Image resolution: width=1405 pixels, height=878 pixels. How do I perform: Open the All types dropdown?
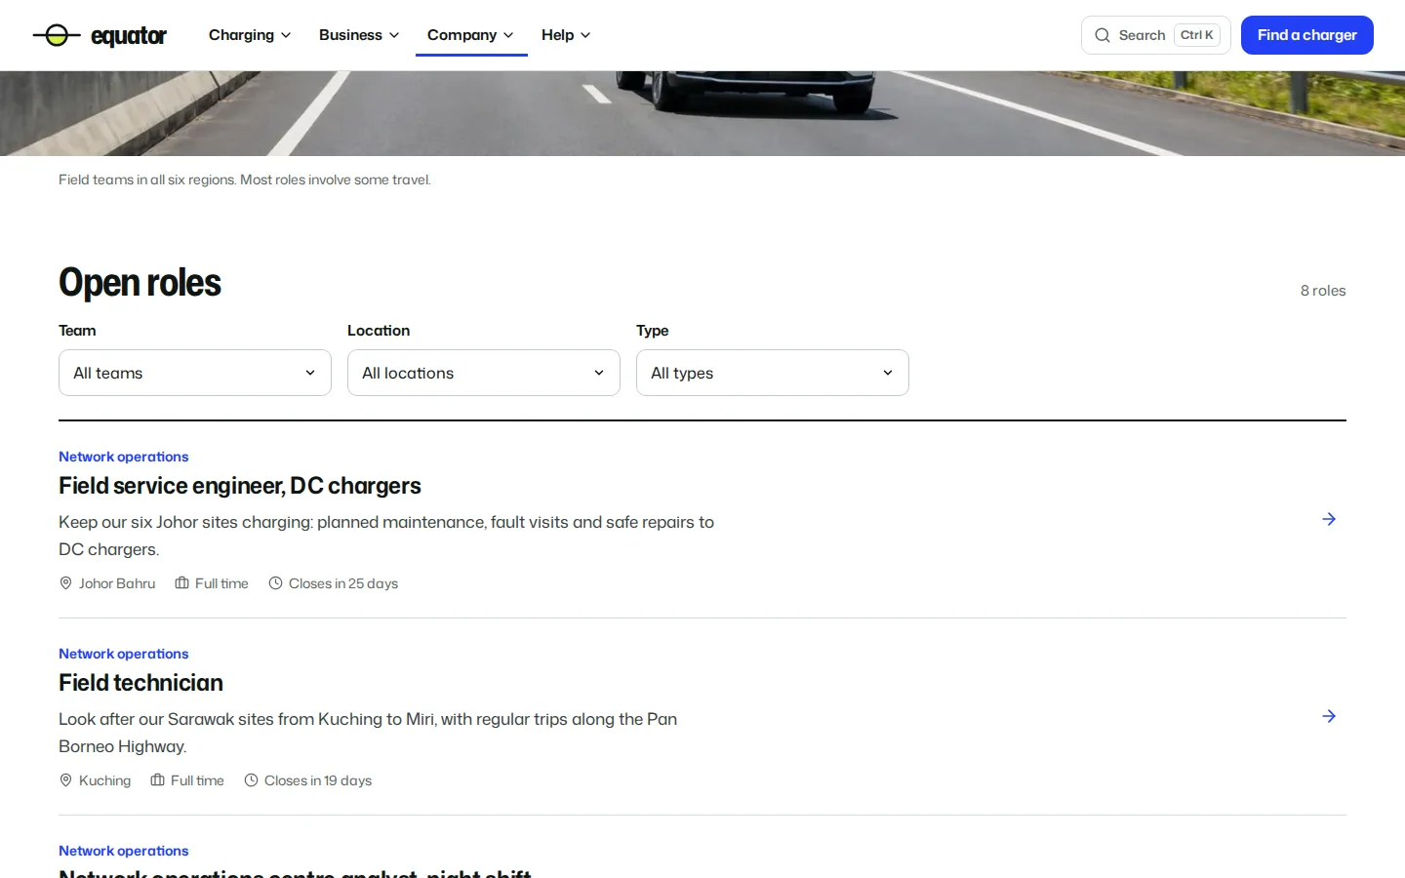pos(773,373)
